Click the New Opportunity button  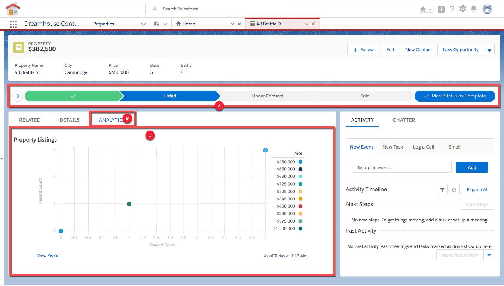[x=461, y=50]
